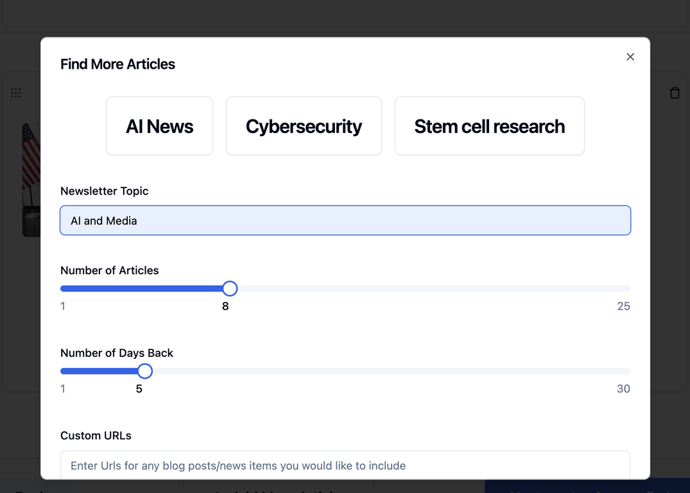Image resolution: width=690 pixels, height=493 pixels.
Task: Click the minimum value "1" under the Articles slider
Action: 62,306
